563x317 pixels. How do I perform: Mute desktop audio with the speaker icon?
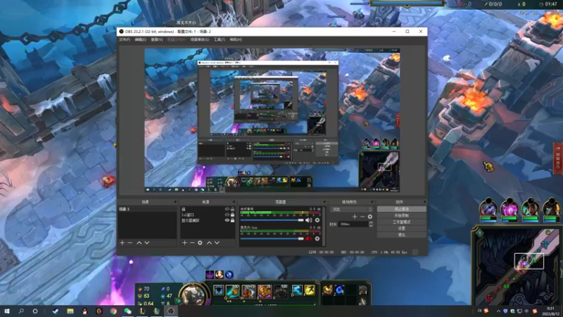coord(308,220)
